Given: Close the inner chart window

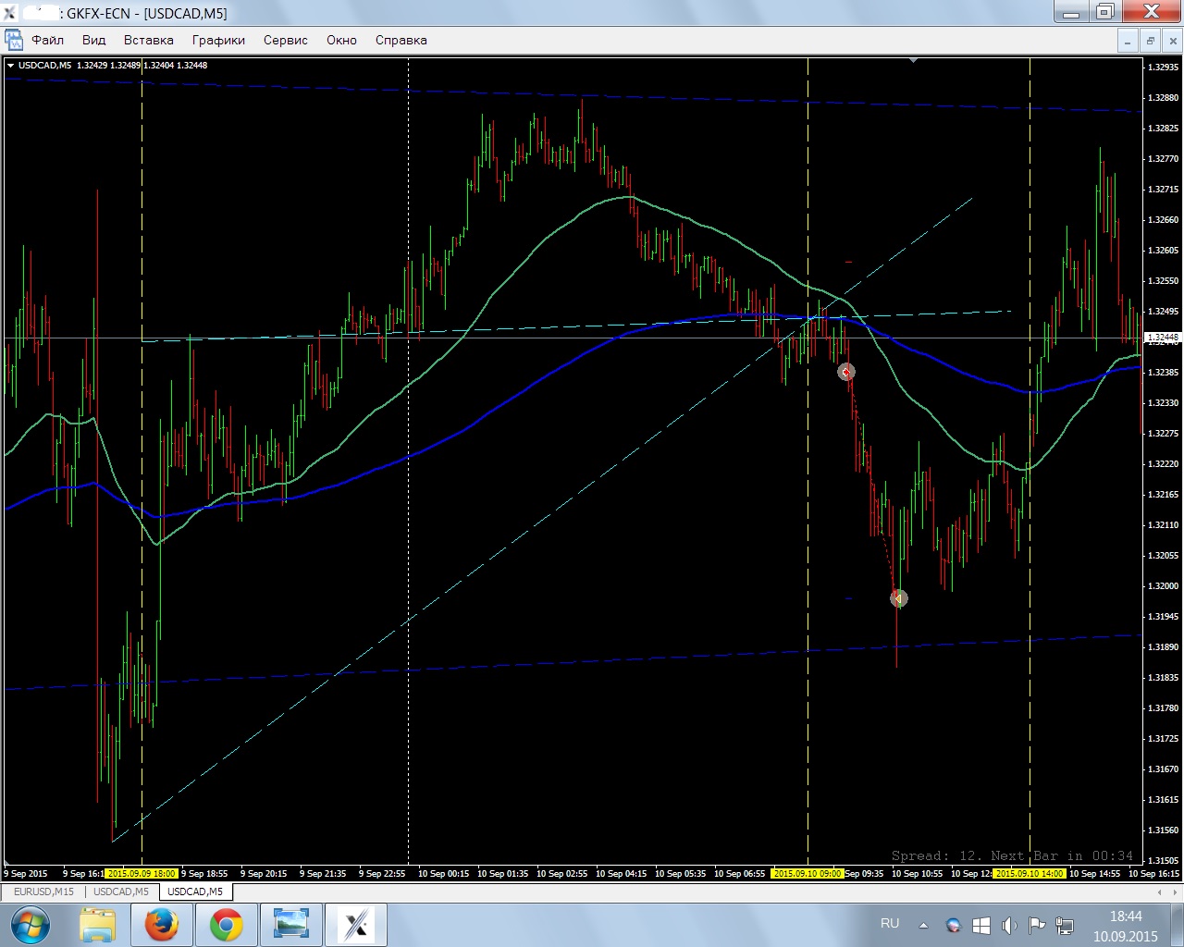Looking at the screenshot, I should tap(1172, 41).
